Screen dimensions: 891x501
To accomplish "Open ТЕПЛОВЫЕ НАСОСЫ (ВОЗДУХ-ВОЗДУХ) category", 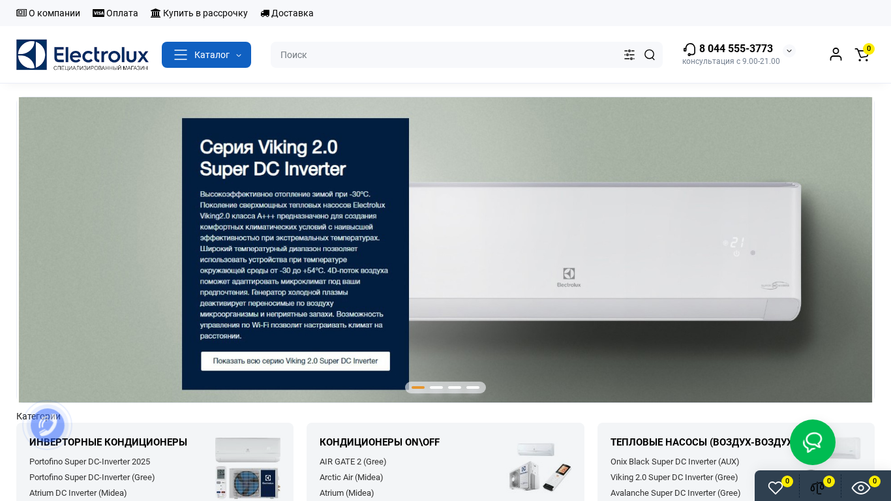I will tap(703, 442).
